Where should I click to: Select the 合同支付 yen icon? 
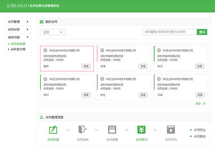141,130
